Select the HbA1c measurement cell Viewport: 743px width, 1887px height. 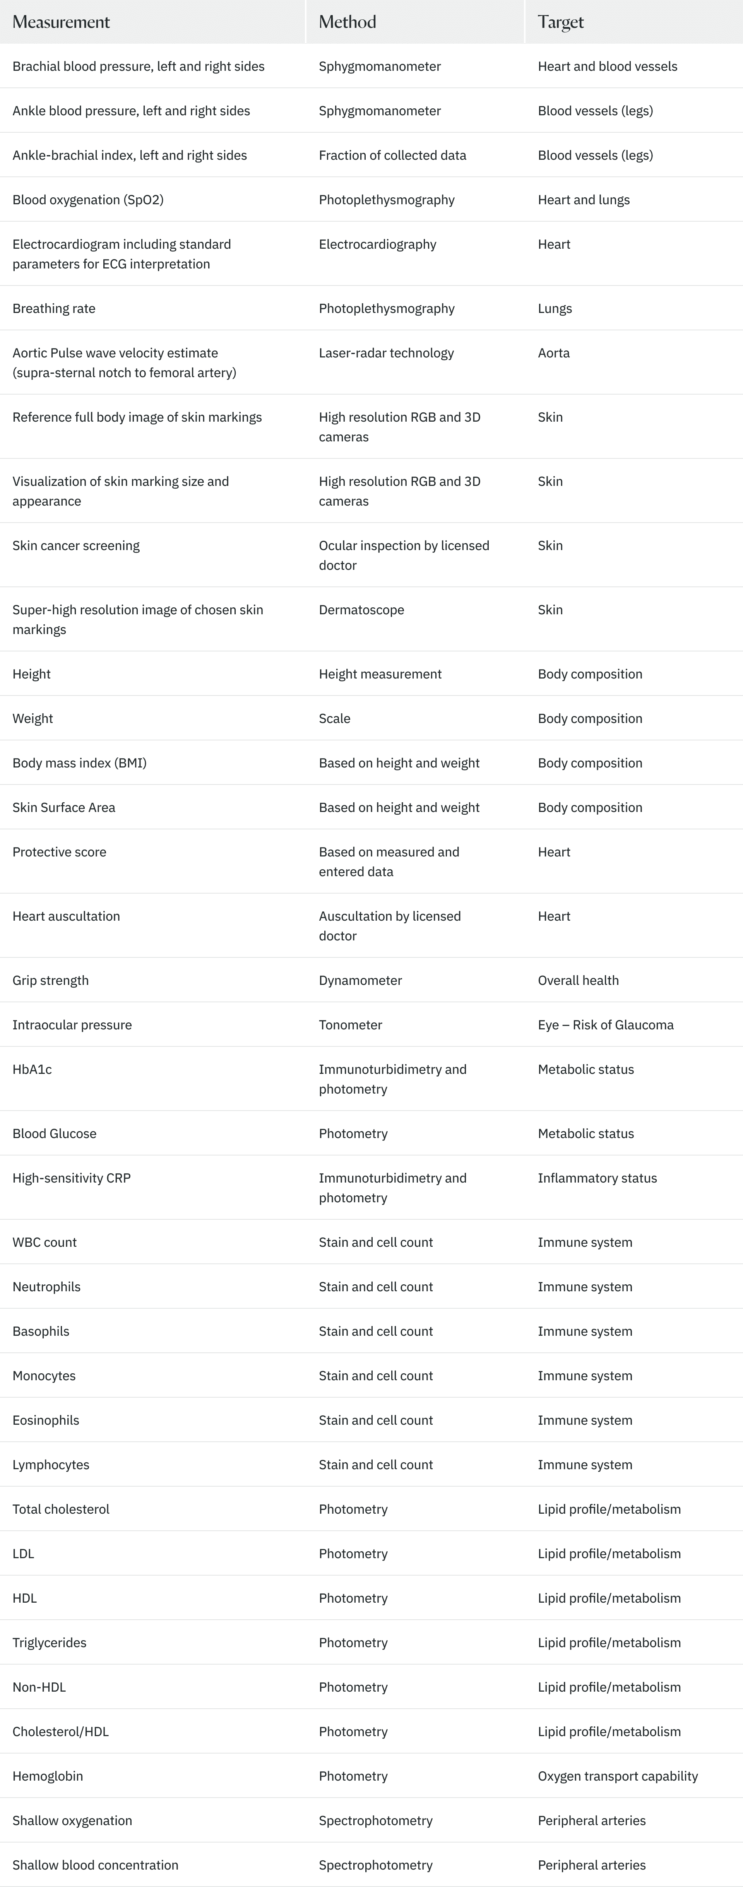32,1070
